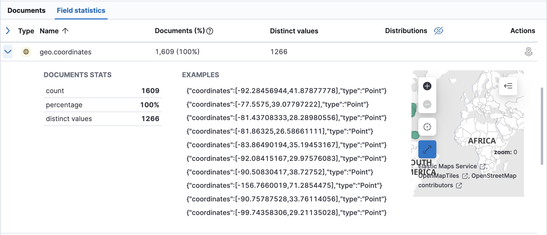Expand all rows with header chevron
The height and width of the screenshot is (235, 547).
point(8,31)
